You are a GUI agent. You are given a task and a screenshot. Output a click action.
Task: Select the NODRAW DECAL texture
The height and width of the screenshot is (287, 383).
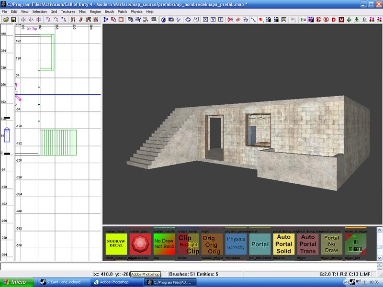pyautogui.click(x=116, y=244)
